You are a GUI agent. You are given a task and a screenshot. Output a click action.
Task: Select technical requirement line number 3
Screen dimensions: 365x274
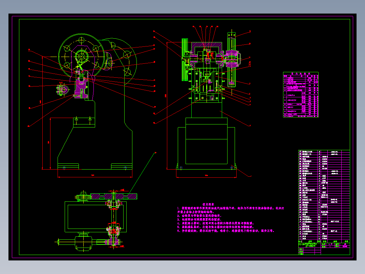point(199,219)
